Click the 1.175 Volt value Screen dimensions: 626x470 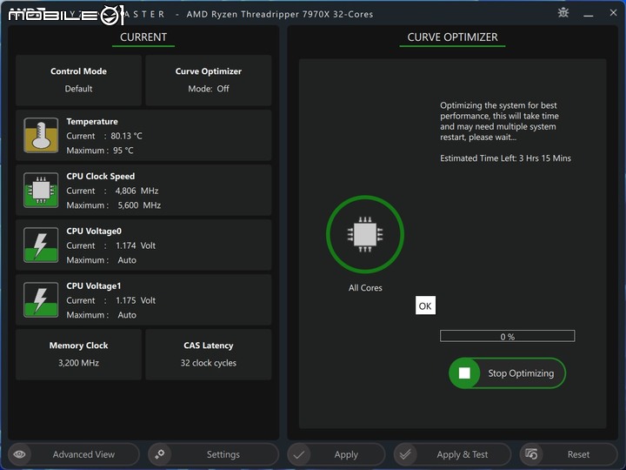pyautogui.click(x=136, y=300)
